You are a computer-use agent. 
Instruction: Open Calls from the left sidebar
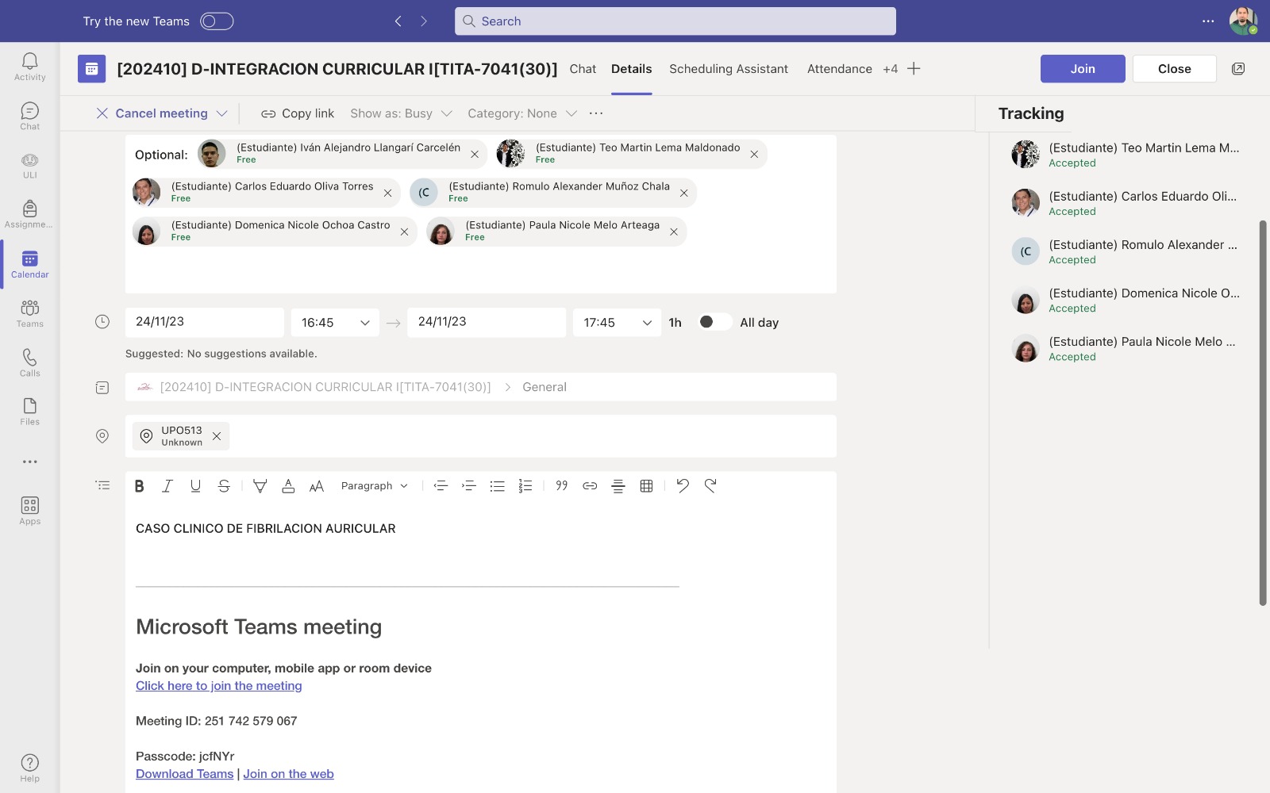pos(29,362)
